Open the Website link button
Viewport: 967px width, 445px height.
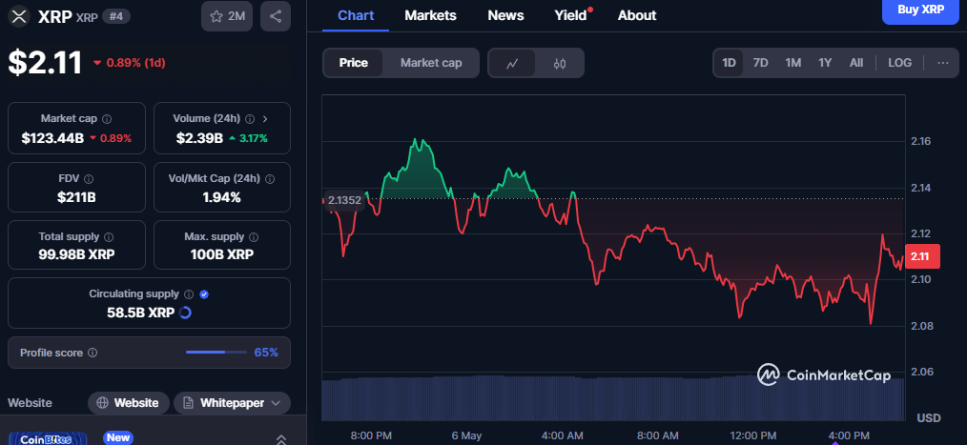click(x=129, y=403)
